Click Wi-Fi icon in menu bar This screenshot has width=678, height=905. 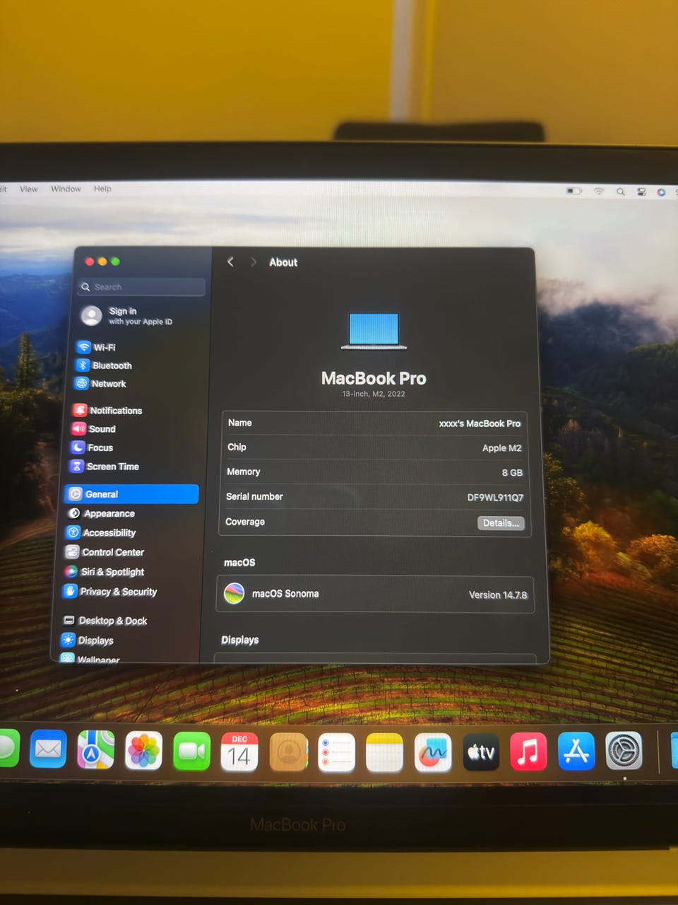[599, 191]
